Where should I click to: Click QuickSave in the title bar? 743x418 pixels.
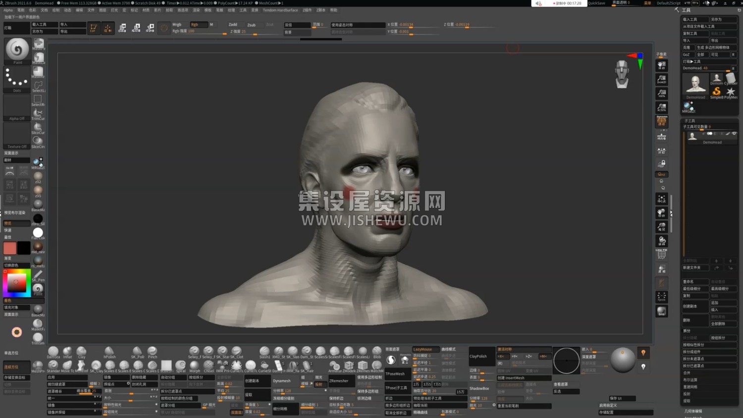(597, 3)
